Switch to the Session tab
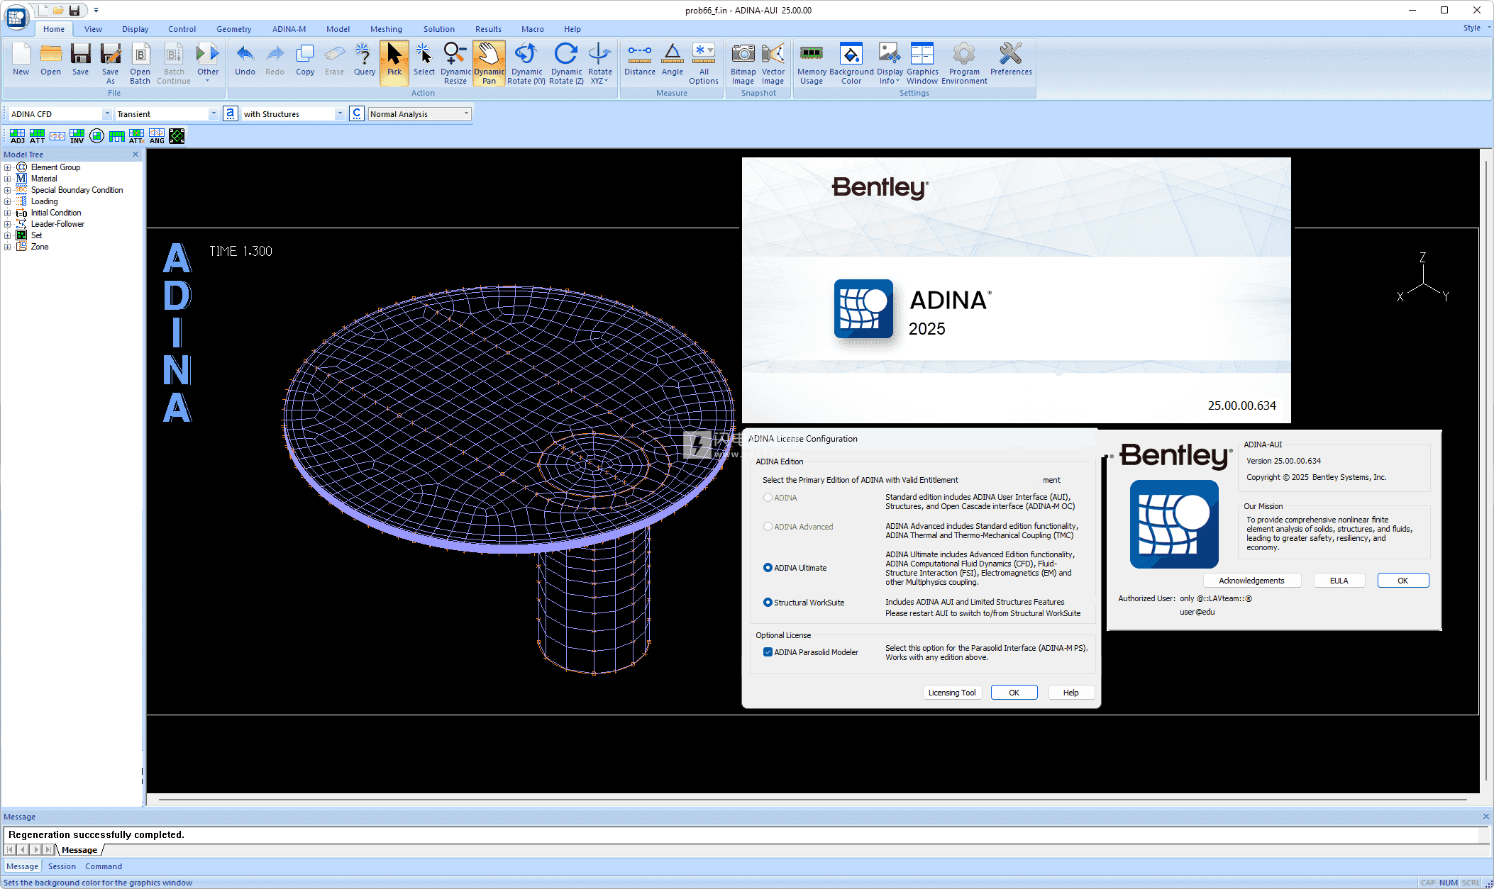Image resolution: width=1494 pixels, height=889 pixels. [62, 866]
